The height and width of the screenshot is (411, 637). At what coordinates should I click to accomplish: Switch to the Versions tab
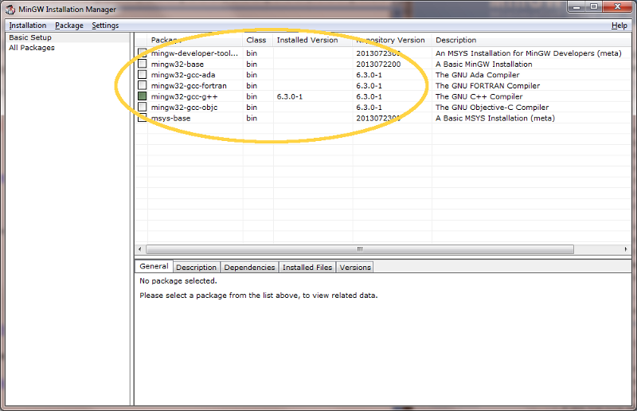coord(355,267)
